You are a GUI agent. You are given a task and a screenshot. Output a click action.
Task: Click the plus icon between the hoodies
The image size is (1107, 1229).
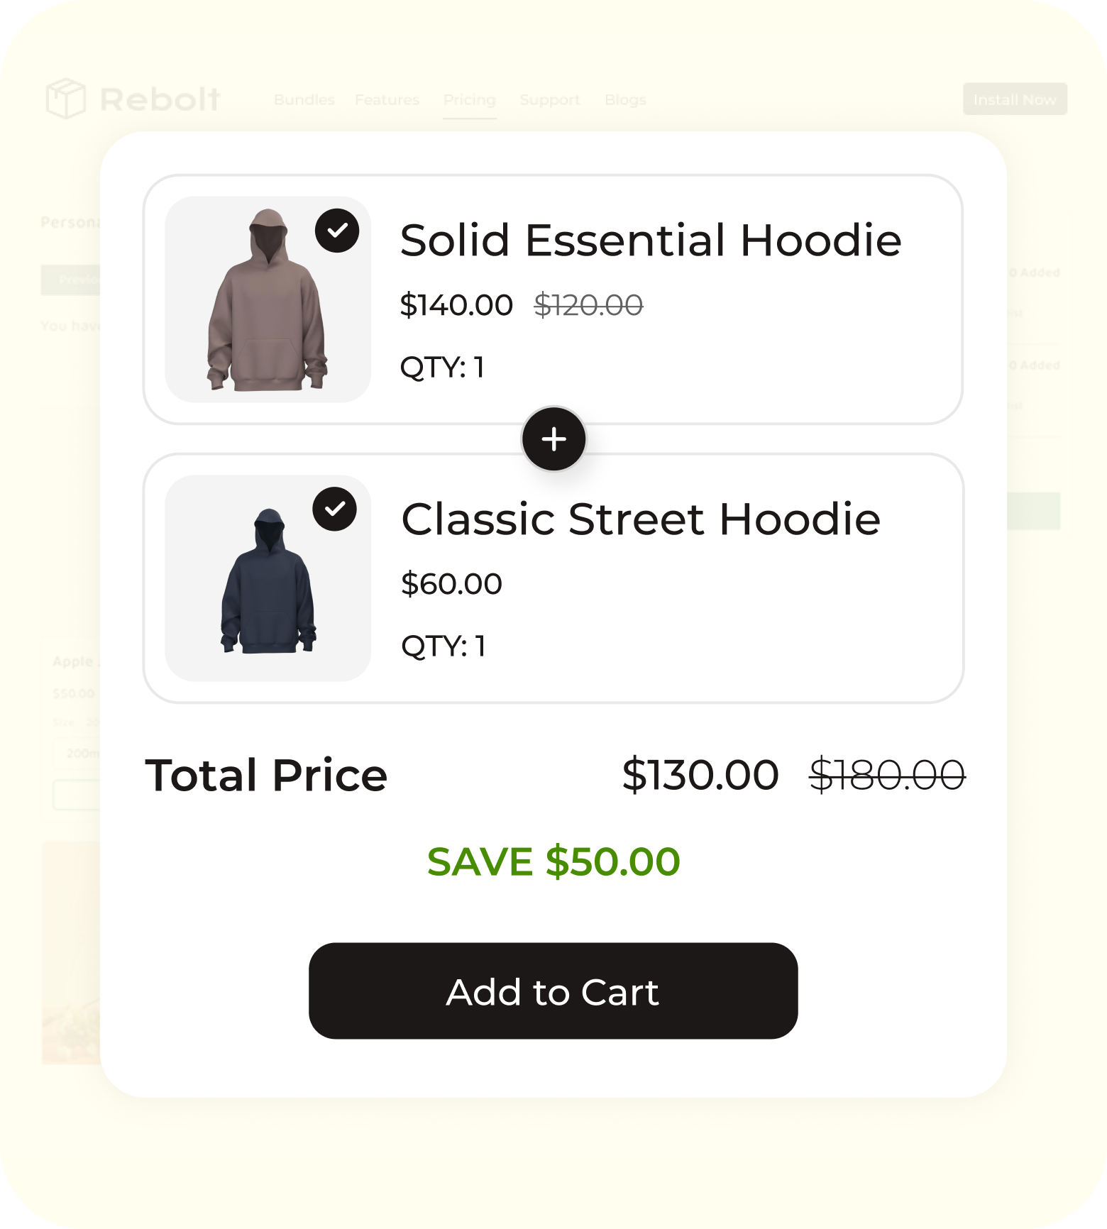click(x=553, y=439)
